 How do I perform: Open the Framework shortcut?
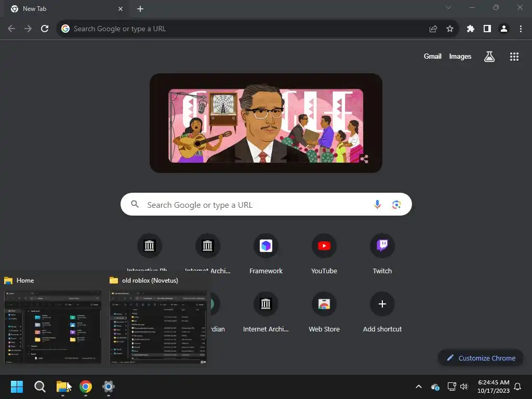click(266, 253)
